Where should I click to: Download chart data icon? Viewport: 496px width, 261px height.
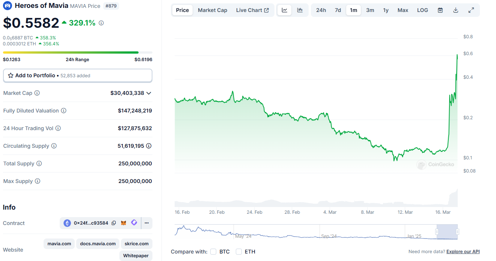(455, 10)
